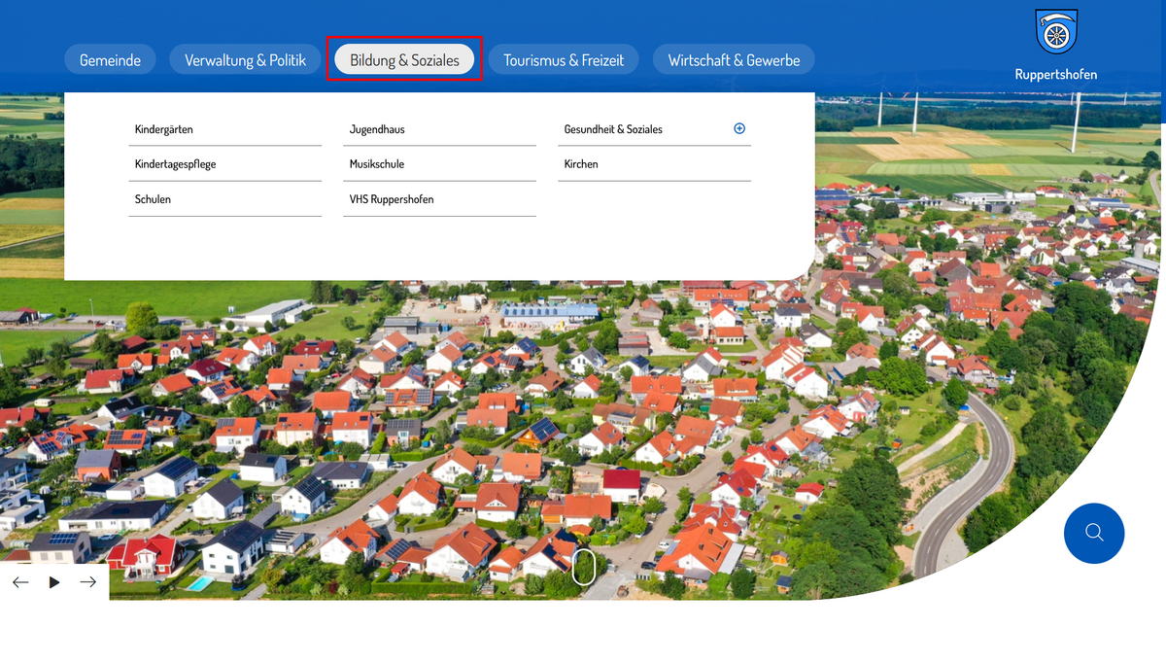Click the Ruppertshofen site name text

pos(1056,75)
